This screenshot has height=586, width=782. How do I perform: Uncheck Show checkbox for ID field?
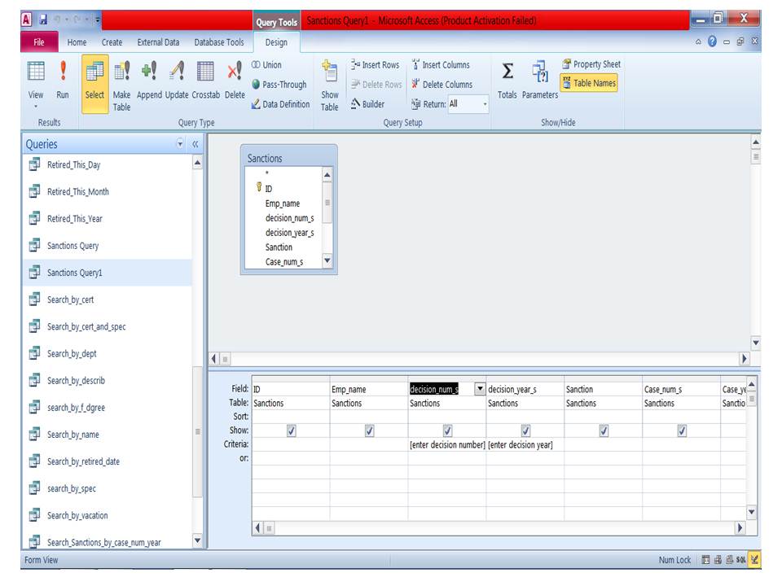tap(291, 431)
